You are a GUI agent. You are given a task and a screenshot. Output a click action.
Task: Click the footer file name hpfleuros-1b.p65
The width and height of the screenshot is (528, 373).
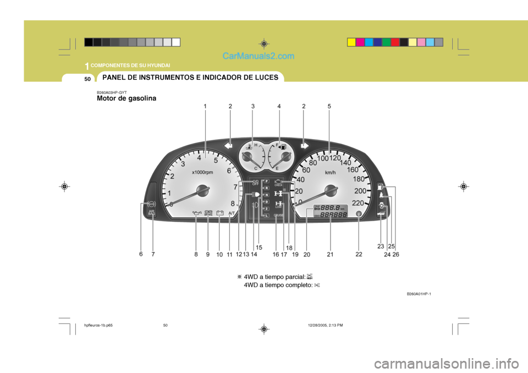click(x=98, y=326)
